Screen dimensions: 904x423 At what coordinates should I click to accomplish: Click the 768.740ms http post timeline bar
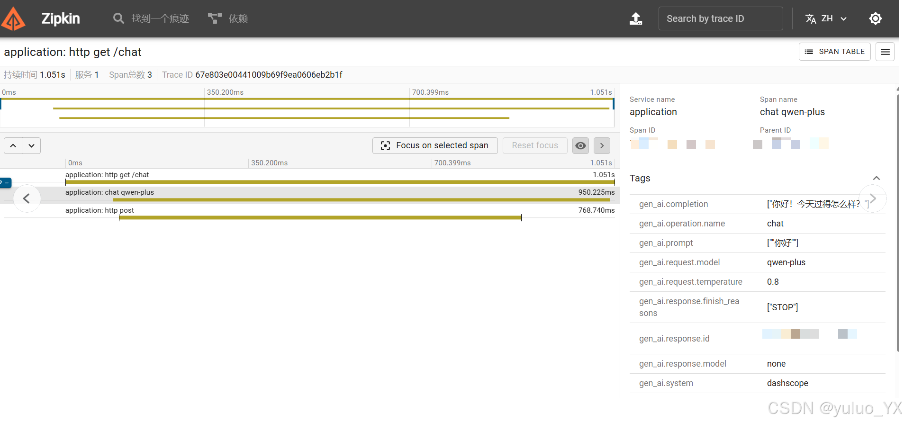pyautogui.click(x=320, y=218)
